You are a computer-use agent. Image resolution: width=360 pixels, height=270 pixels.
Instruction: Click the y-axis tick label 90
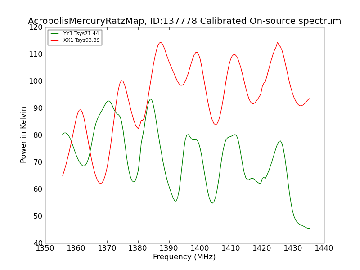[x=38, y=108]
